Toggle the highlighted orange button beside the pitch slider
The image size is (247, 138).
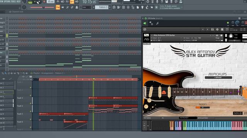coord(58,7)
